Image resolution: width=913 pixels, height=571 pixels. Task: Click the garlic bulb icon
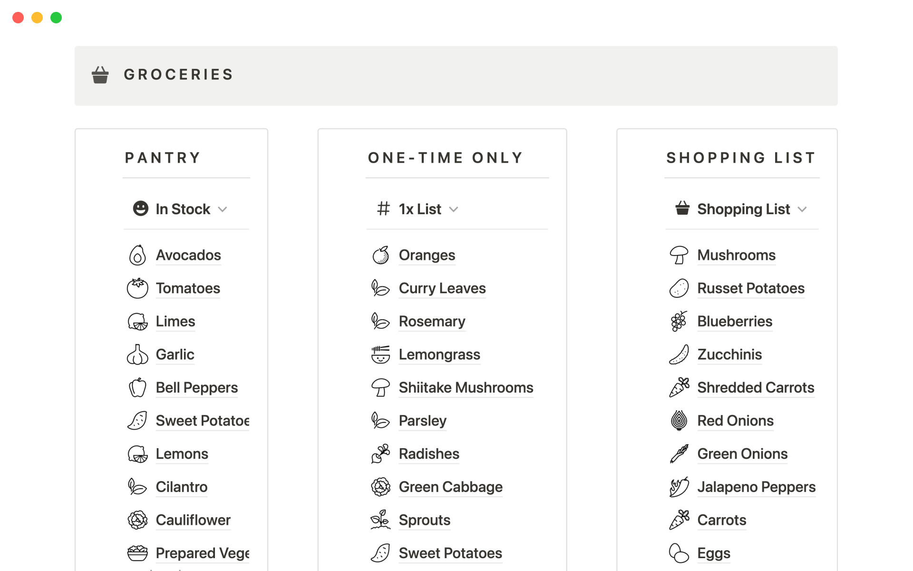click(137, 355)
